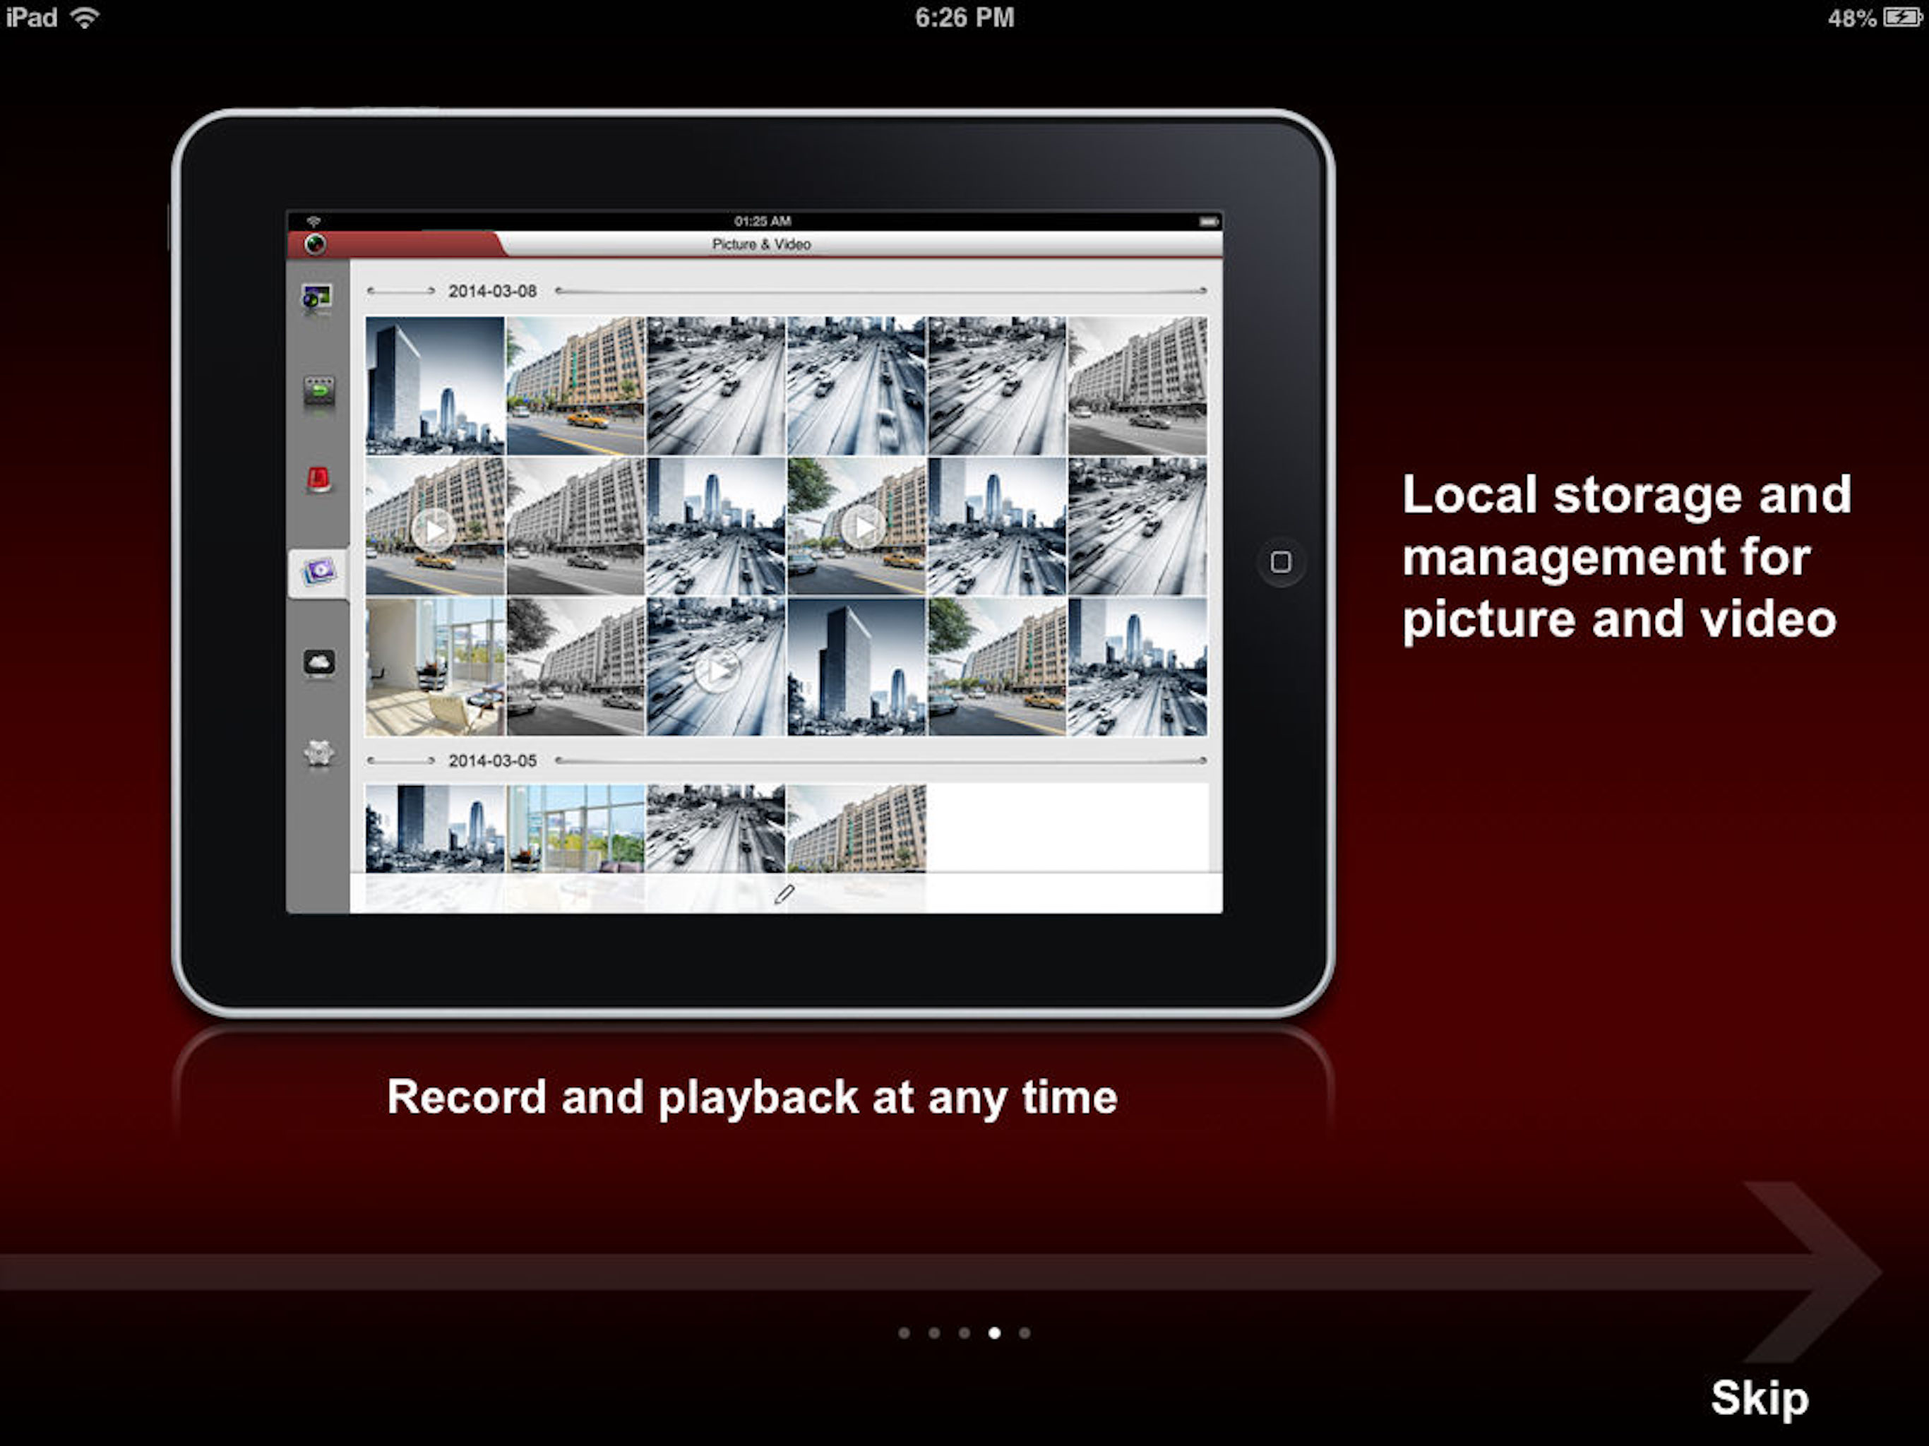Jump to second onboarding page dot

(934, 1332)
